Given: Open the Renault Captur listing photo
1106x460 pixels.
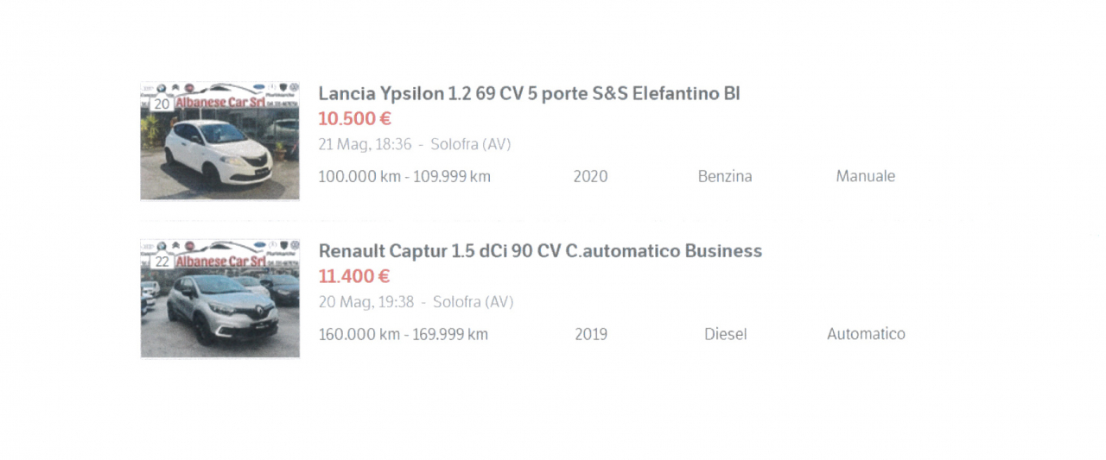Looking at the screenshot, I should coord(219,299).
